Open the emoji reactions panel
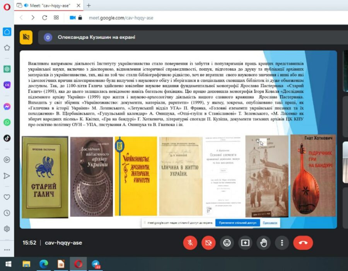The image size is (348, 271). click(227, 243)
